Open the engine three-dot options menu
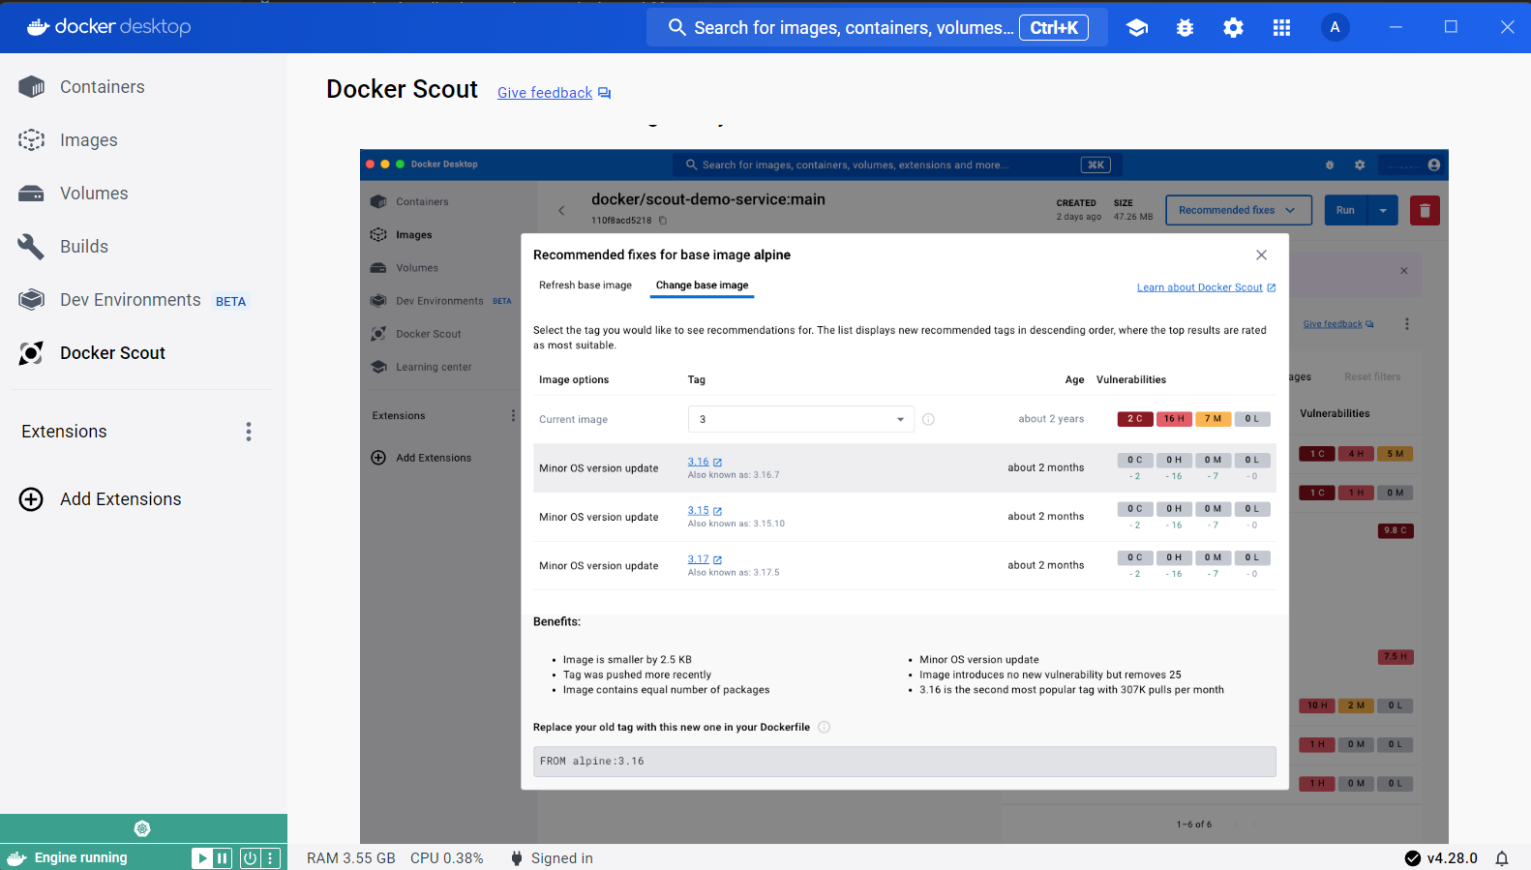 (271, 858)
